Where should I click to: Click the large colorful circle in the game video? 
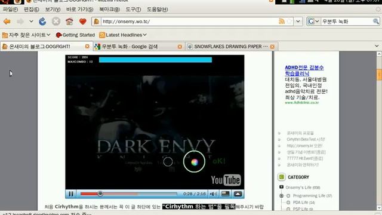[x=194, y=162]
